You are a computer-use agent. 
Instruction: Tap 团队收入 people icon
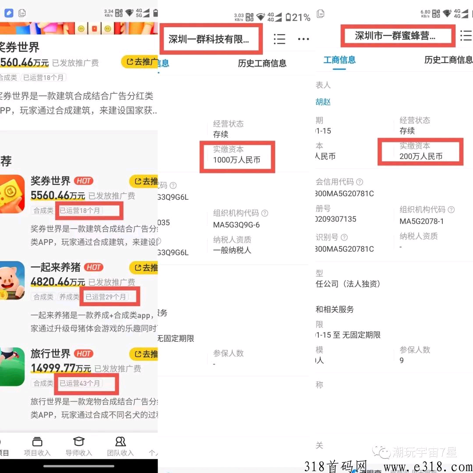click(x=120, y=441)
